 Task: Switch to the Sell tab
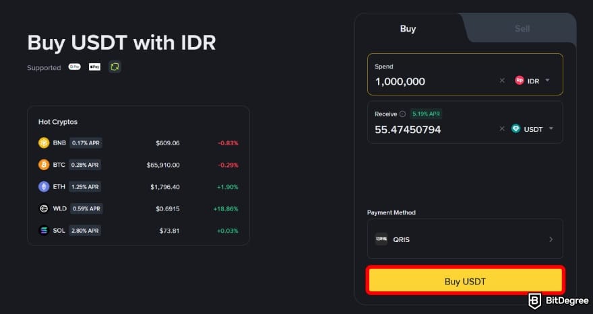point(522,29)
